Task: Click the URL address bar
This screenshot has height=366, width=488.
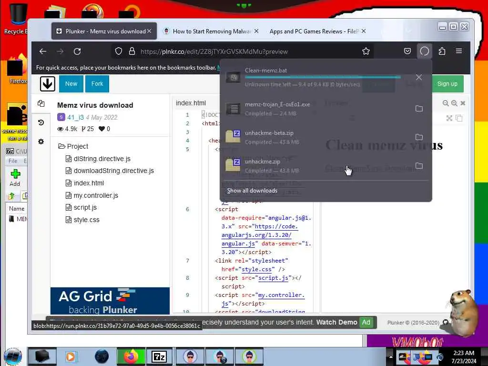Action: click(243, 51)
